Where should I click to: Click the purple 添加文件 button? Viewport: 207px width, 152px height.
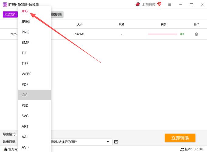pos(10,14)
